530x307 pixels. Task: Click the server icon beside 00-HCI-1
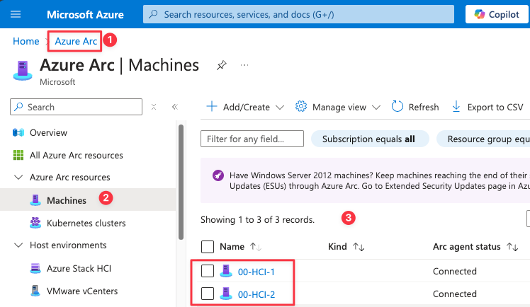coord(226,271)
